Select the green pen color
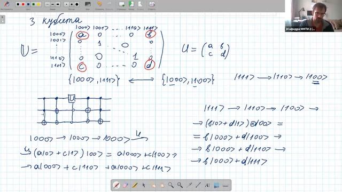 click(33, 4)
